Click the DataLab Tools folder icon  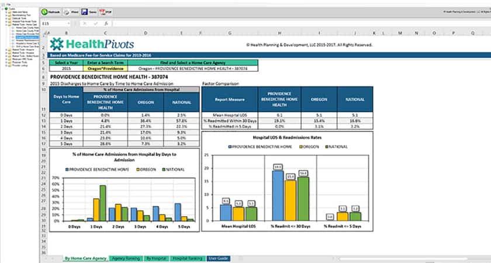(10, 18)
